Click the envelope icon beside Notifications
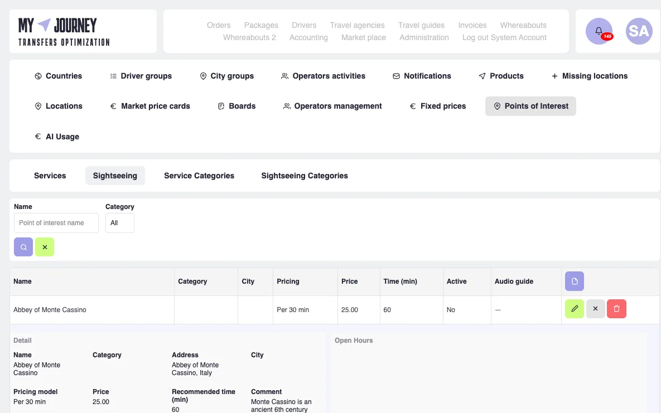661x413 pixels. [x=396, y=76]
